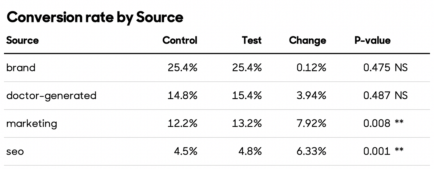Click marketing significance stars next to 0.008
This screenshot has width=434, height=169.
[399, 123]
